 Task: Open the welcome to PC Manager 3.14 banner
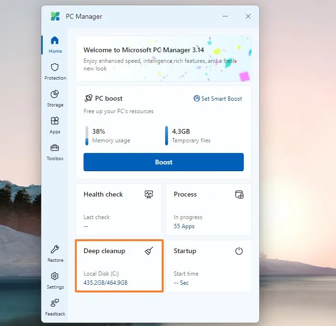[x=164, y=58]
